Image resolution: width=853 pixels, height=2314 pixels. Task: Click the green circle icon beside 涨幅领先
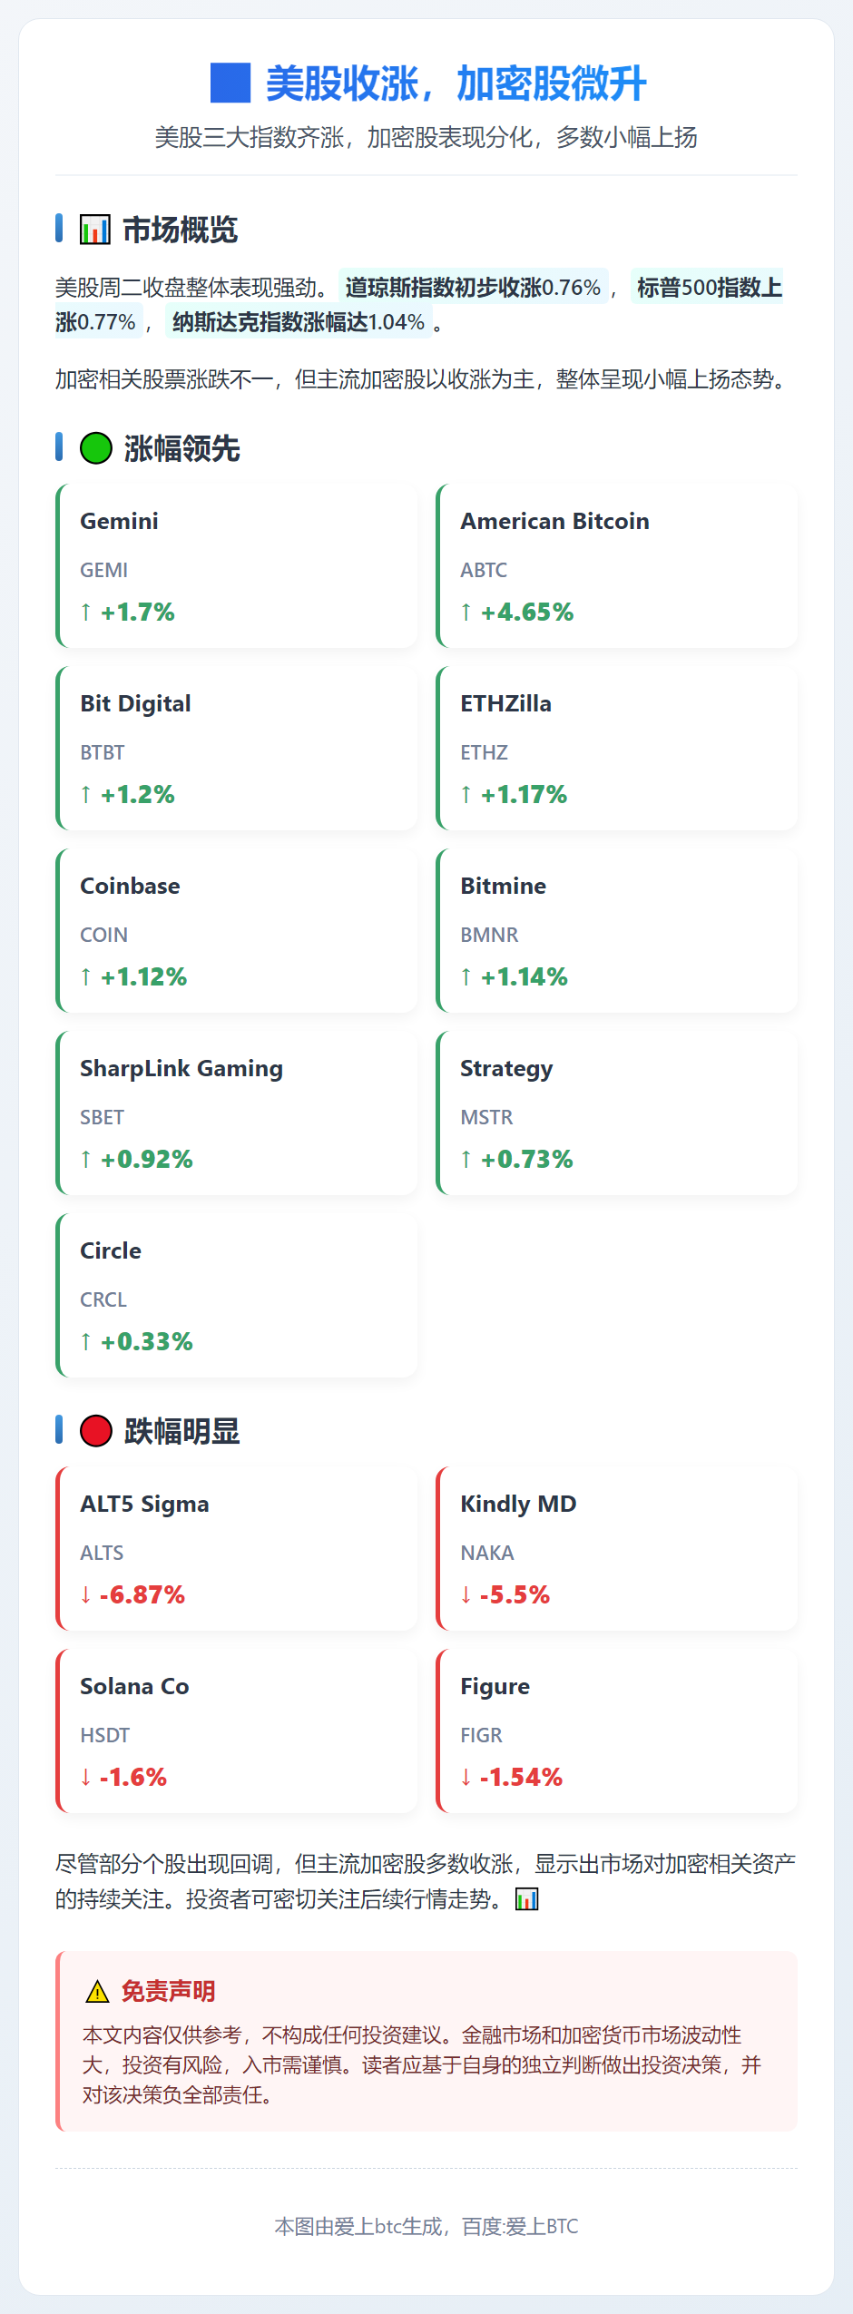click(96, 448)
